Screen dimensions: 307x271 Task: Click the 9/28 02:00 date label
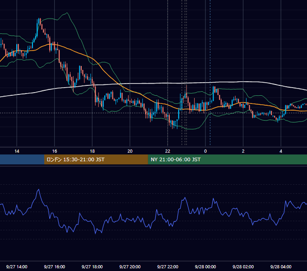[x=243, y=266]
